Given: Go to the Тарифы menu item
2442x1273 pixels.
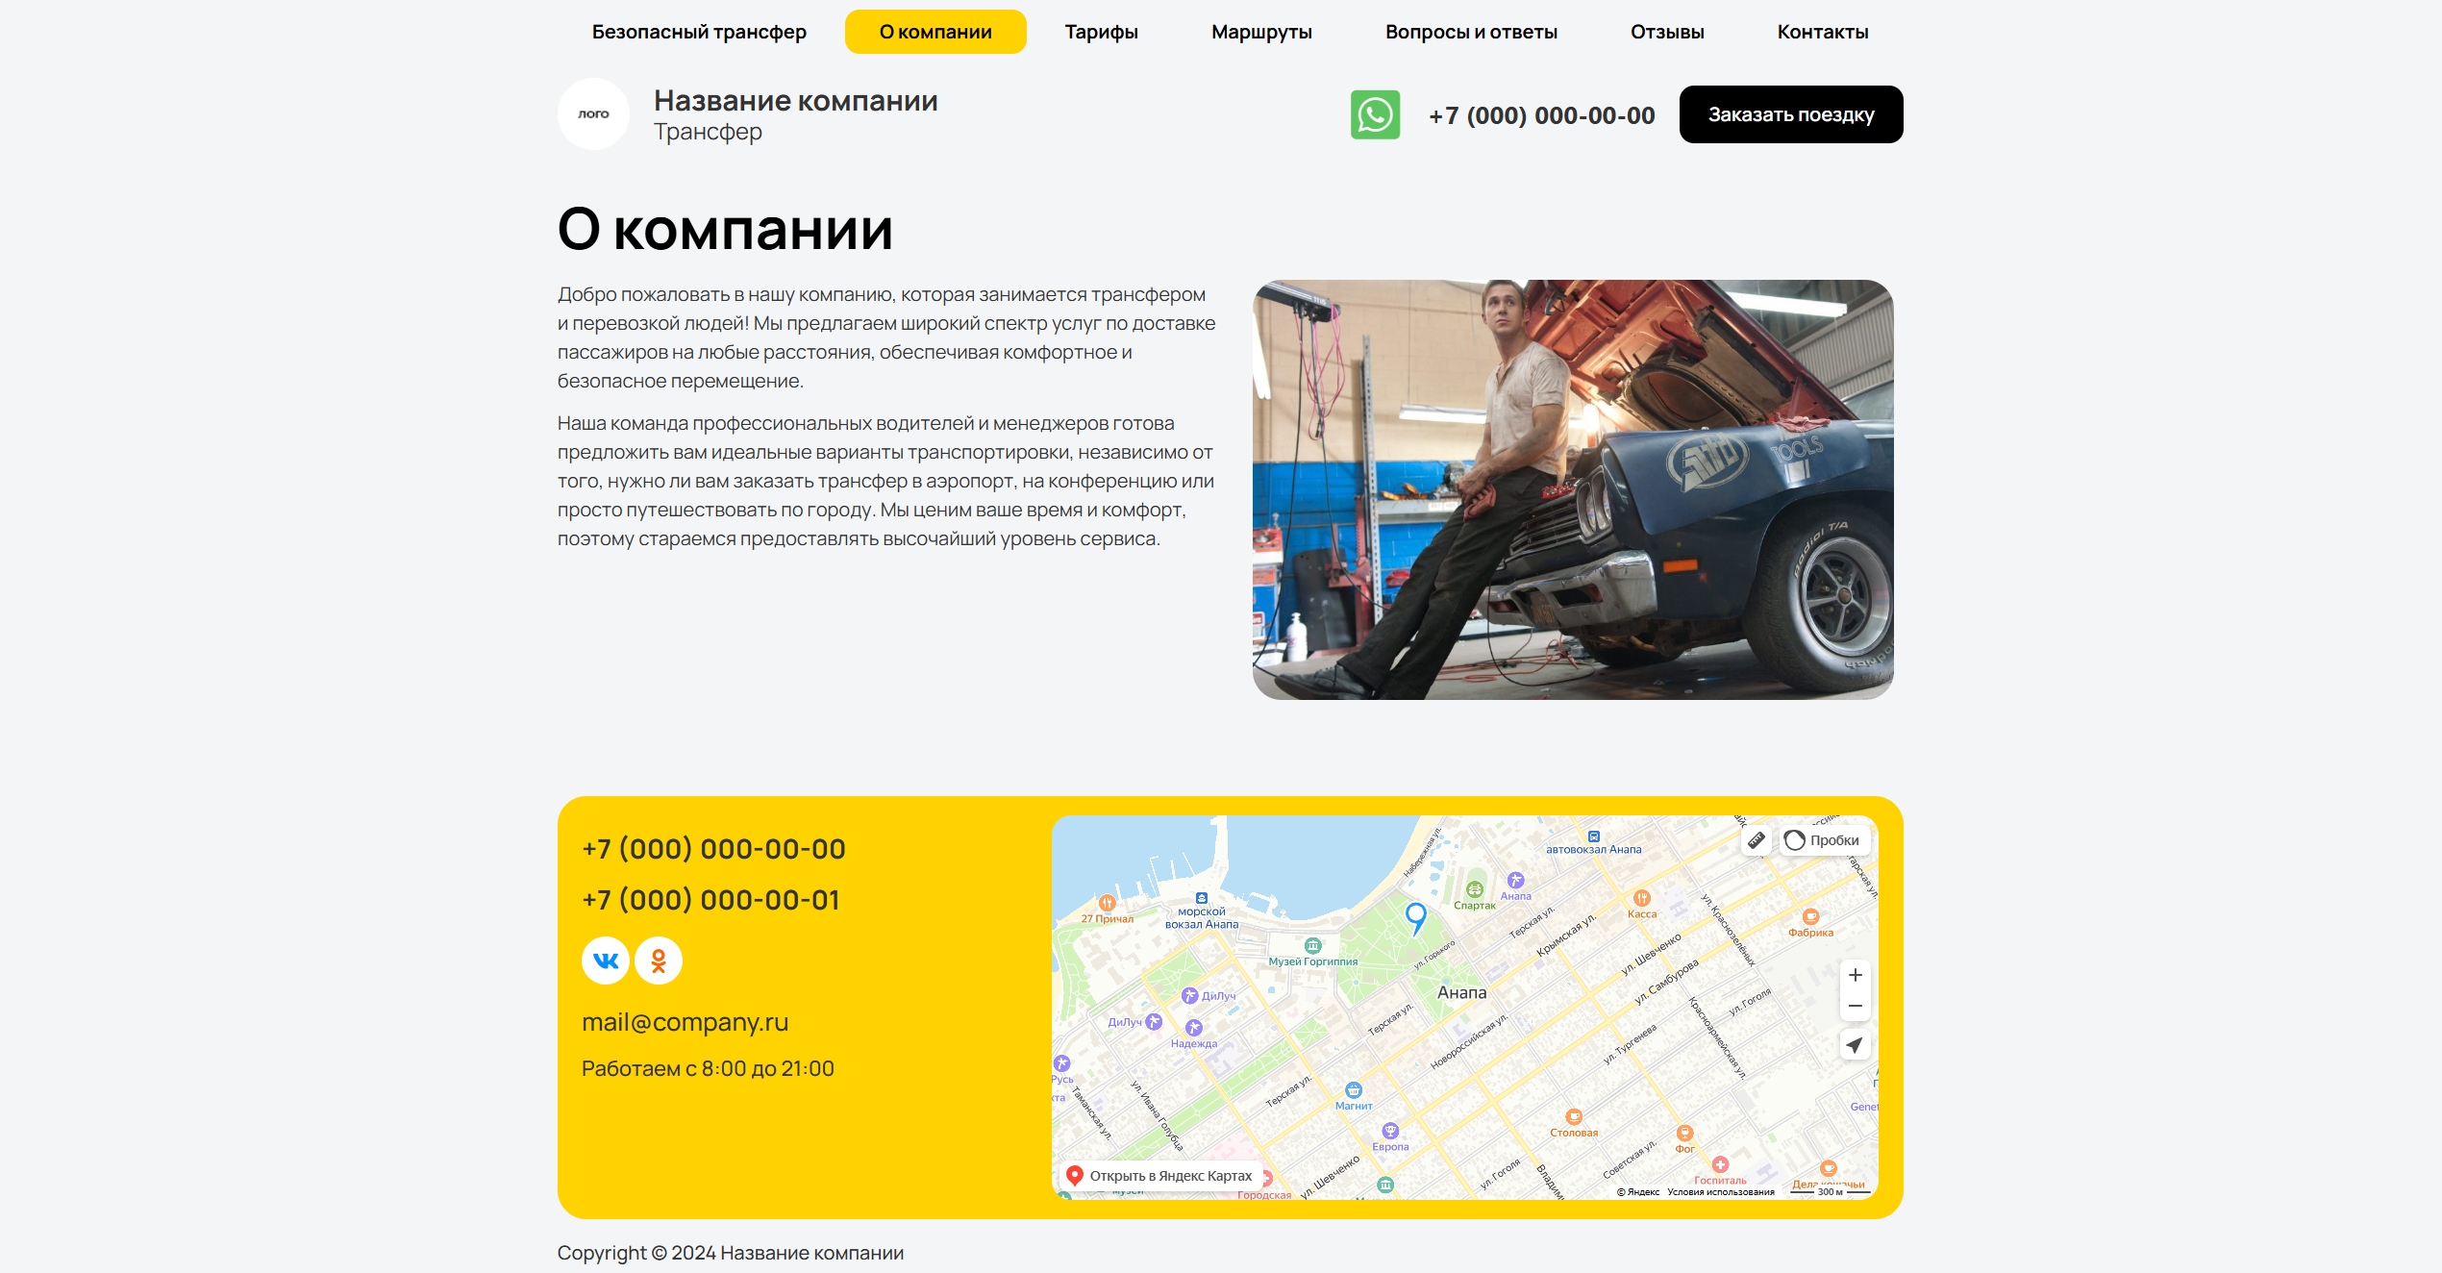Looking at the screenshot, I should point(1101,32).
